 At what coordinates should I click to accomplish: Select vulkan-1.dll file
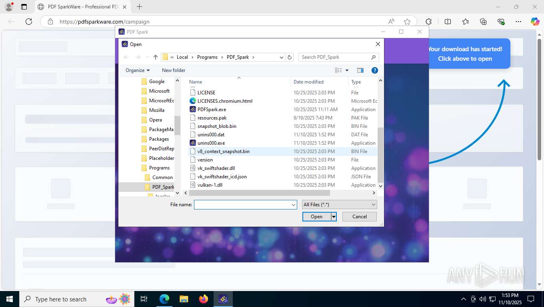coord(210,185)
